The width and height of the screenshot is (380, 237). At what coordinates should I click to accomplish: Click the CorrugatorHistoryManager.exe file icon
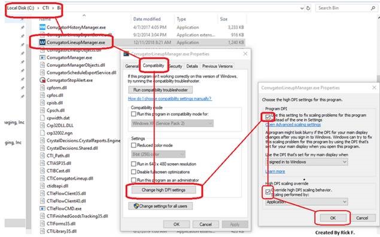(42, 27)
